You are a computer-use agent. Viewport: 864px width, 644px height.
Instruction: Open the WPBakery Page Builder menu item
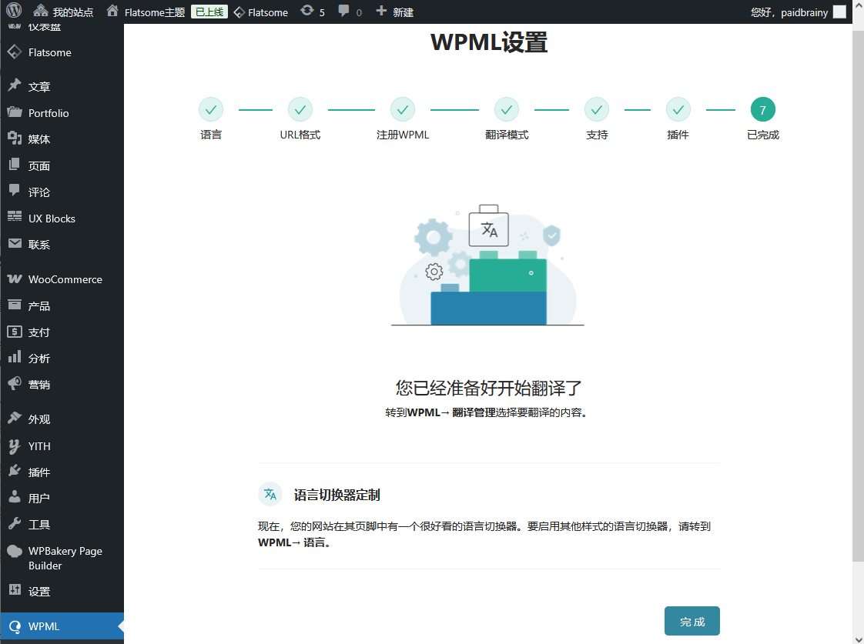62,558
